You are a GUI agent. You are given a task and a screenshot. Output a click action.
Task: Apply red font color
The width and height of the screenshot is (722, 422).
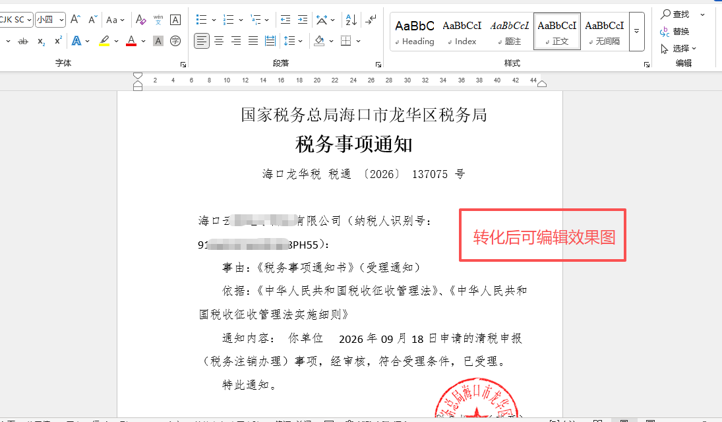tap(131, 41)
